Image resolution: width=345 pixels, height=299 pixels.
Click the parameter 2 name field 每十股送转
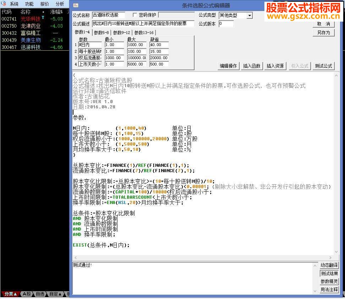(x=90, y=51)
